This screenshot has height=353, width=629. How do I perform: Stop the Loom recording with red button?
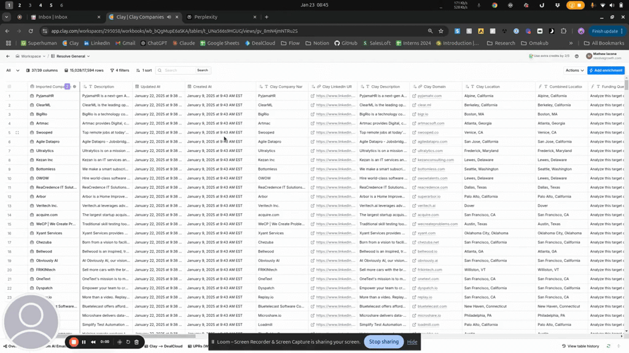click(74, 342)
